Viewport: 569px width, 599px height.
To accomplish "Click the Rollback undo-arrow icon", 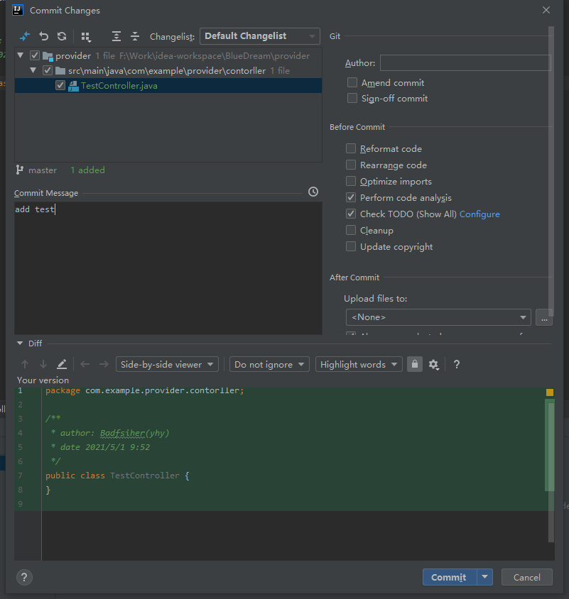I will (43, 36).
